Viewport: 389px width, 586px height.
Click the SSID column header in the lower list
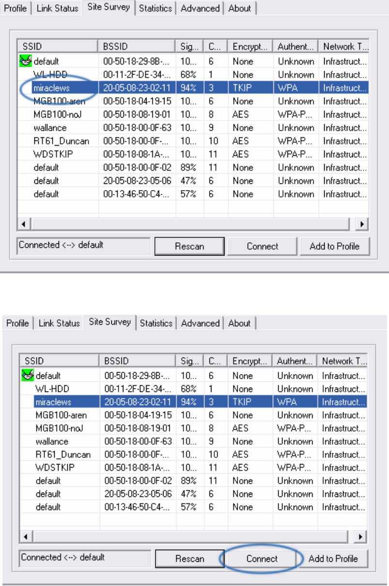[x=60, y=361]
